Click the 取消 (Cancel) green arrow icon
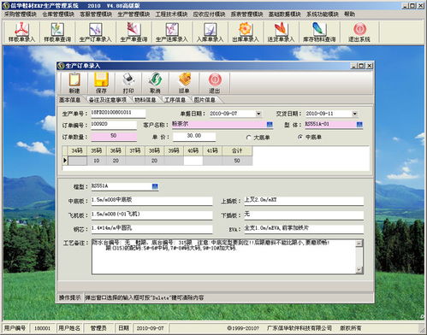 155,79
